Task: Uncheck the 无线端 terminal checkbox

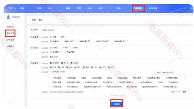Action: coord(71,63)
